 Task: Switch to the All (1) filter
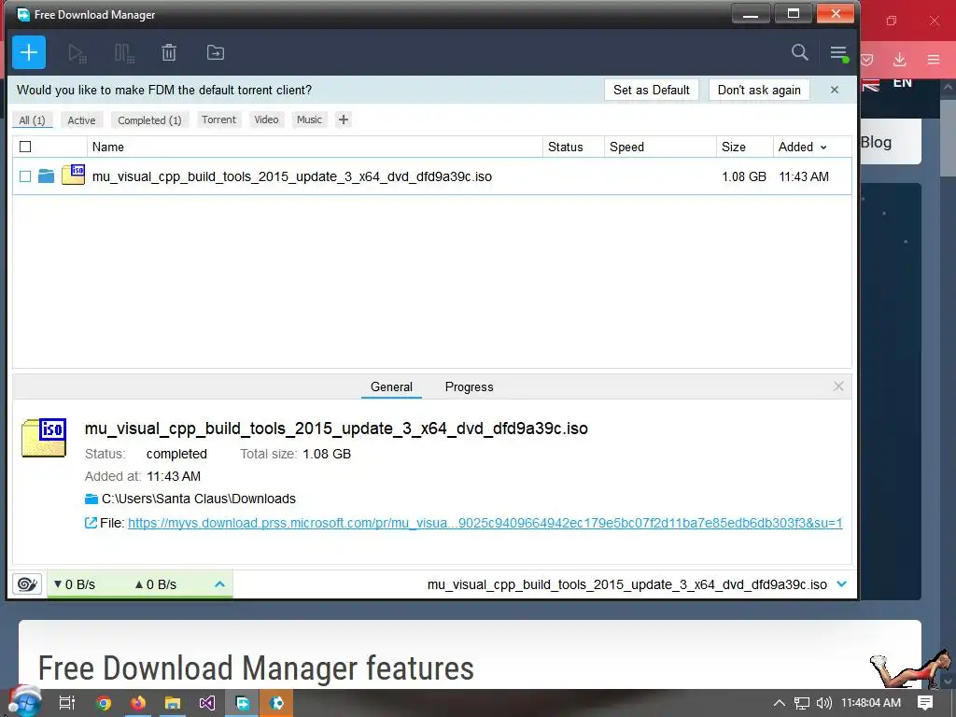click(33, 120)
